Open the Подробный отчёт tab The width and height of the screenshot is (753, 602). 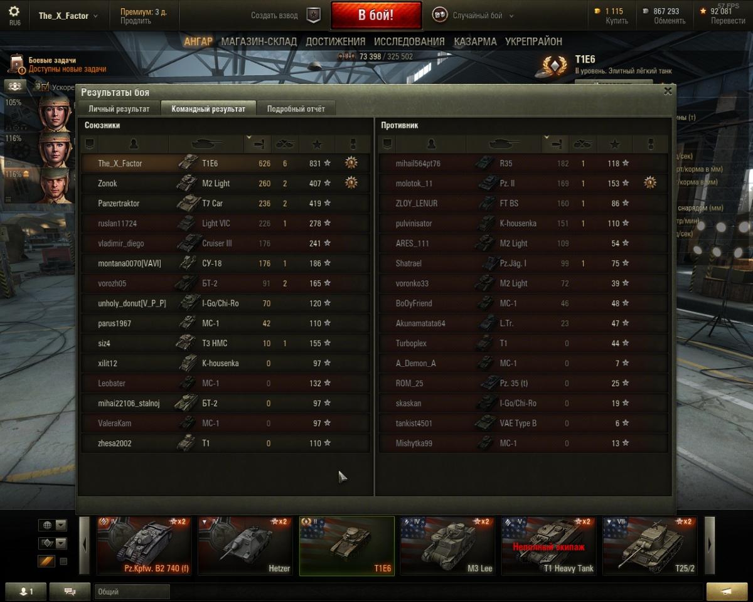point(296,108)
